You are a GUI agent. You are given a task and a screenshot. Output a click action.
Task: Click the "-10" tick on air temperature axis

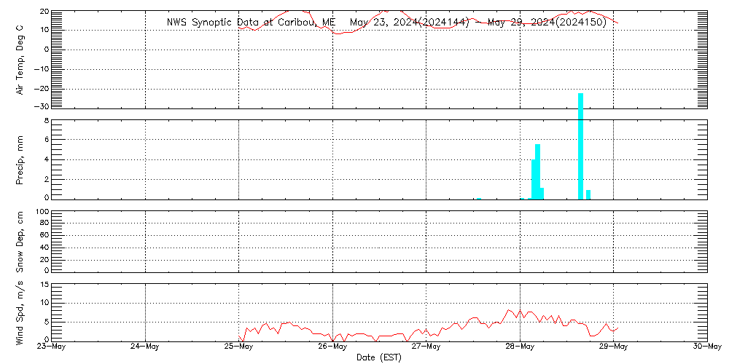(x=42, y=68)
